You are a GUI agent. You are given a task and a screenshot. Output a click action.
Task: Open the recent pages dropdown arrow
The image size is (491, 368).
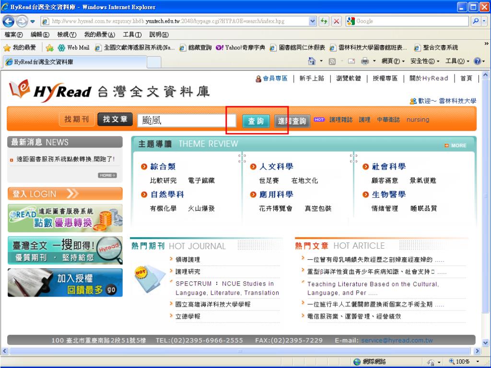tap(33, 22)
